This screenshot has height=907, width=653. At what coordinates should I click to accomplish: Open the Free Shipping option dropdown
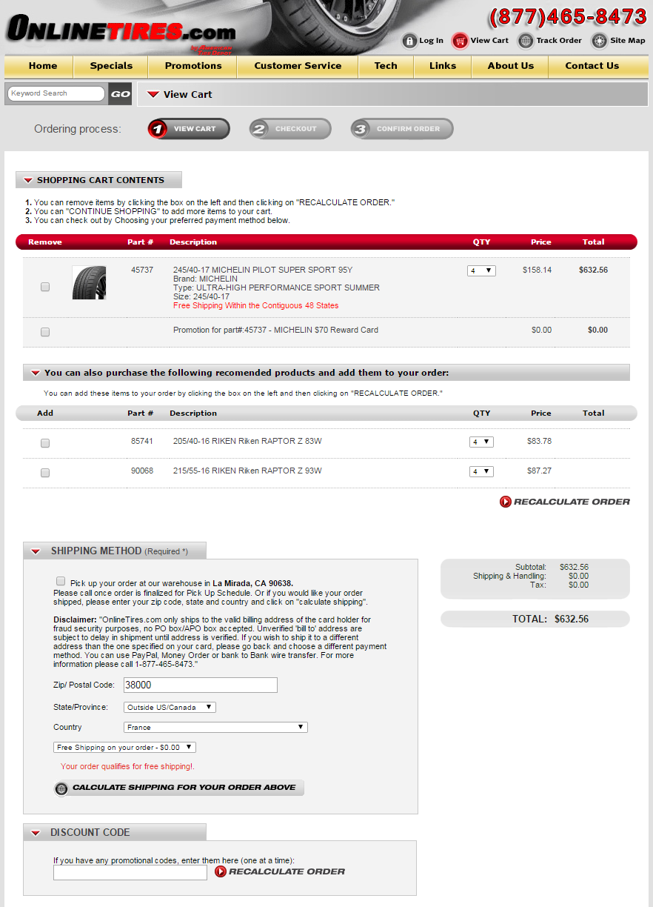(124, 747)
